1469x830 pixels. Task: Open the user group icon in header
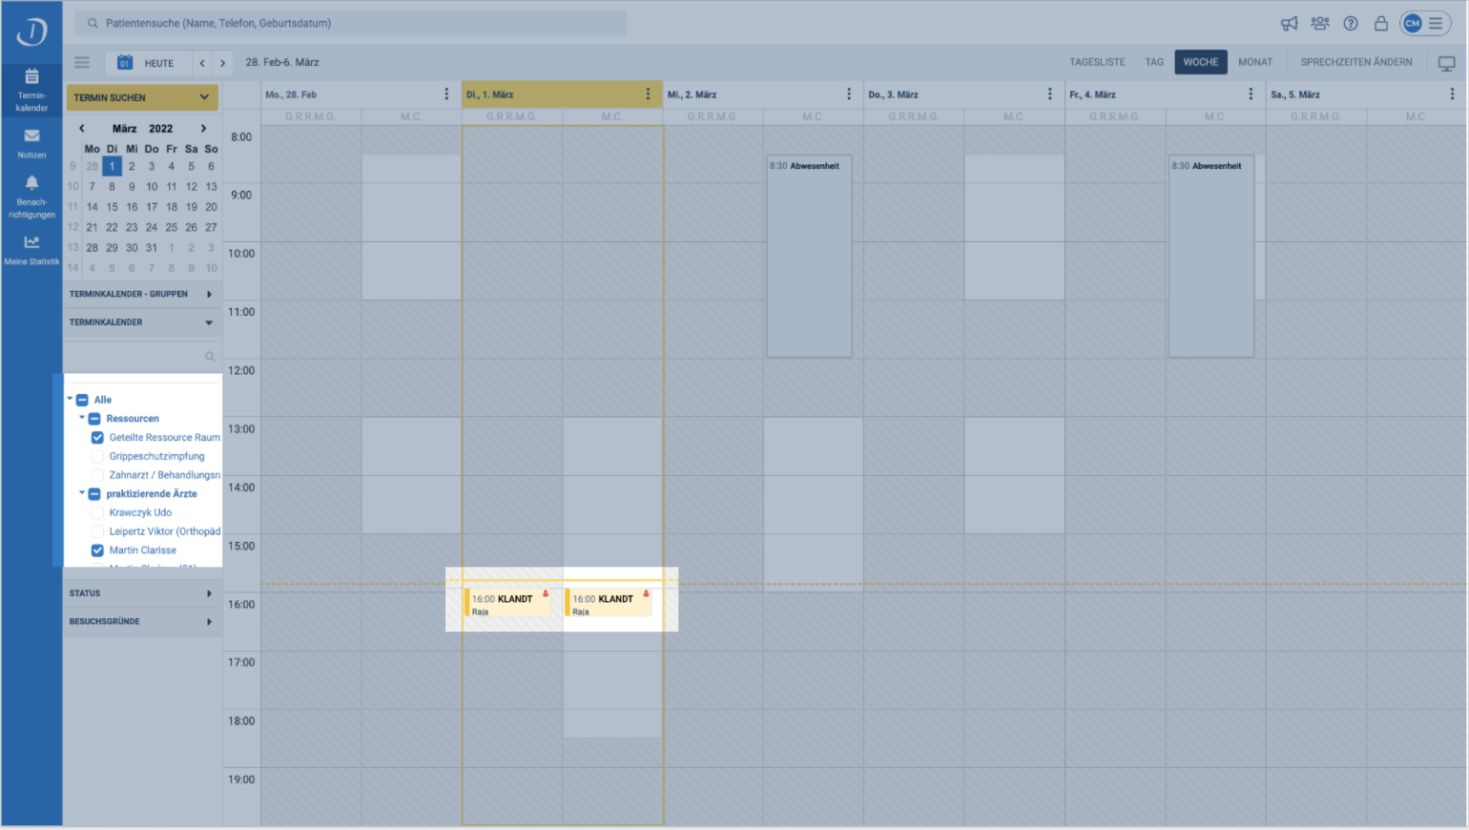1320,24
